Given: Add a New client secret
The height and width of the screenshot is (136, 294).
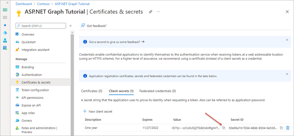Looking at the screenshot, I should coord(98,111).
